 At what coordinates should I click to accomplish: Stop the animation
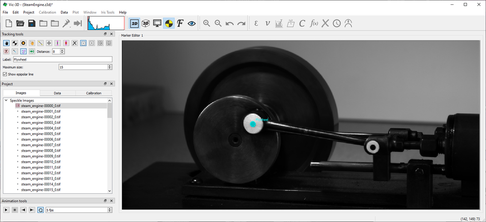point(15,210)
